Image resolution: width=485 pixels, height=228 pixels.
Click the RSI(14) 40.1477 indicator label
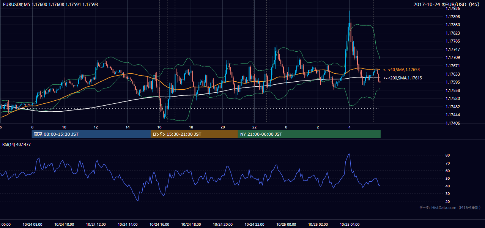click(x=17, y=144)
